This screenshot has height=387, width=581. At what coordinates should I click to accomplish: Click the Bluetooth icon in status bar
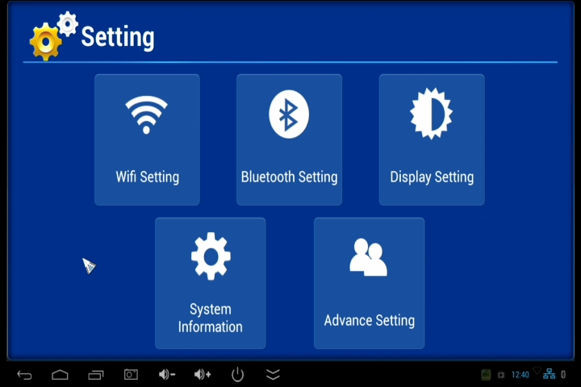[x=563, y=374]
